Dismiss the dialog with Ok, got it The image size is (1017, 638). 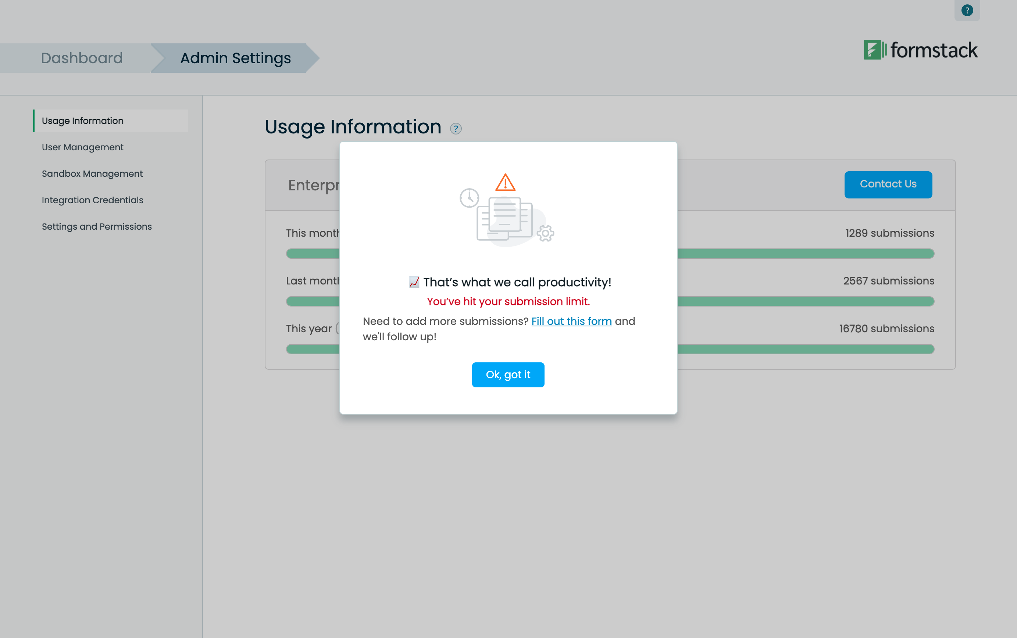(508, 374)
